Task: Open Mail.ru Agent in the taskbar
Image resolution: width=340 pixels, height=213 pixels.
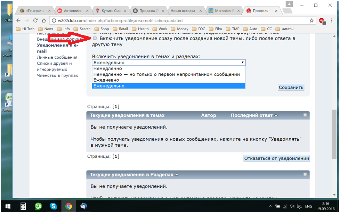Action: tap(38, 206)
